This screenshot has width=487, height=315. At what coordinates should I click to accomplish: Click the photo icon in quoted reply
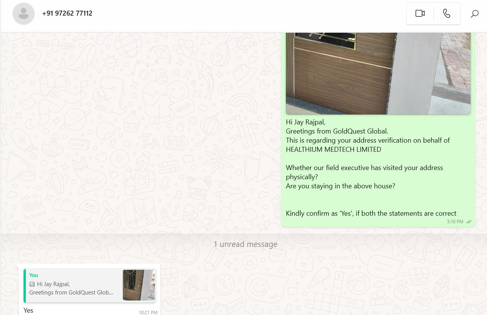[x=32, y=284]
